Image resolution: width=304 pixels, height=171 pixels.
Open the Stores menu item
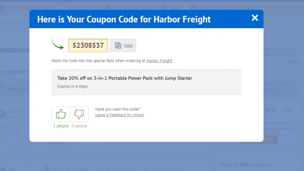tap(201, 8)
